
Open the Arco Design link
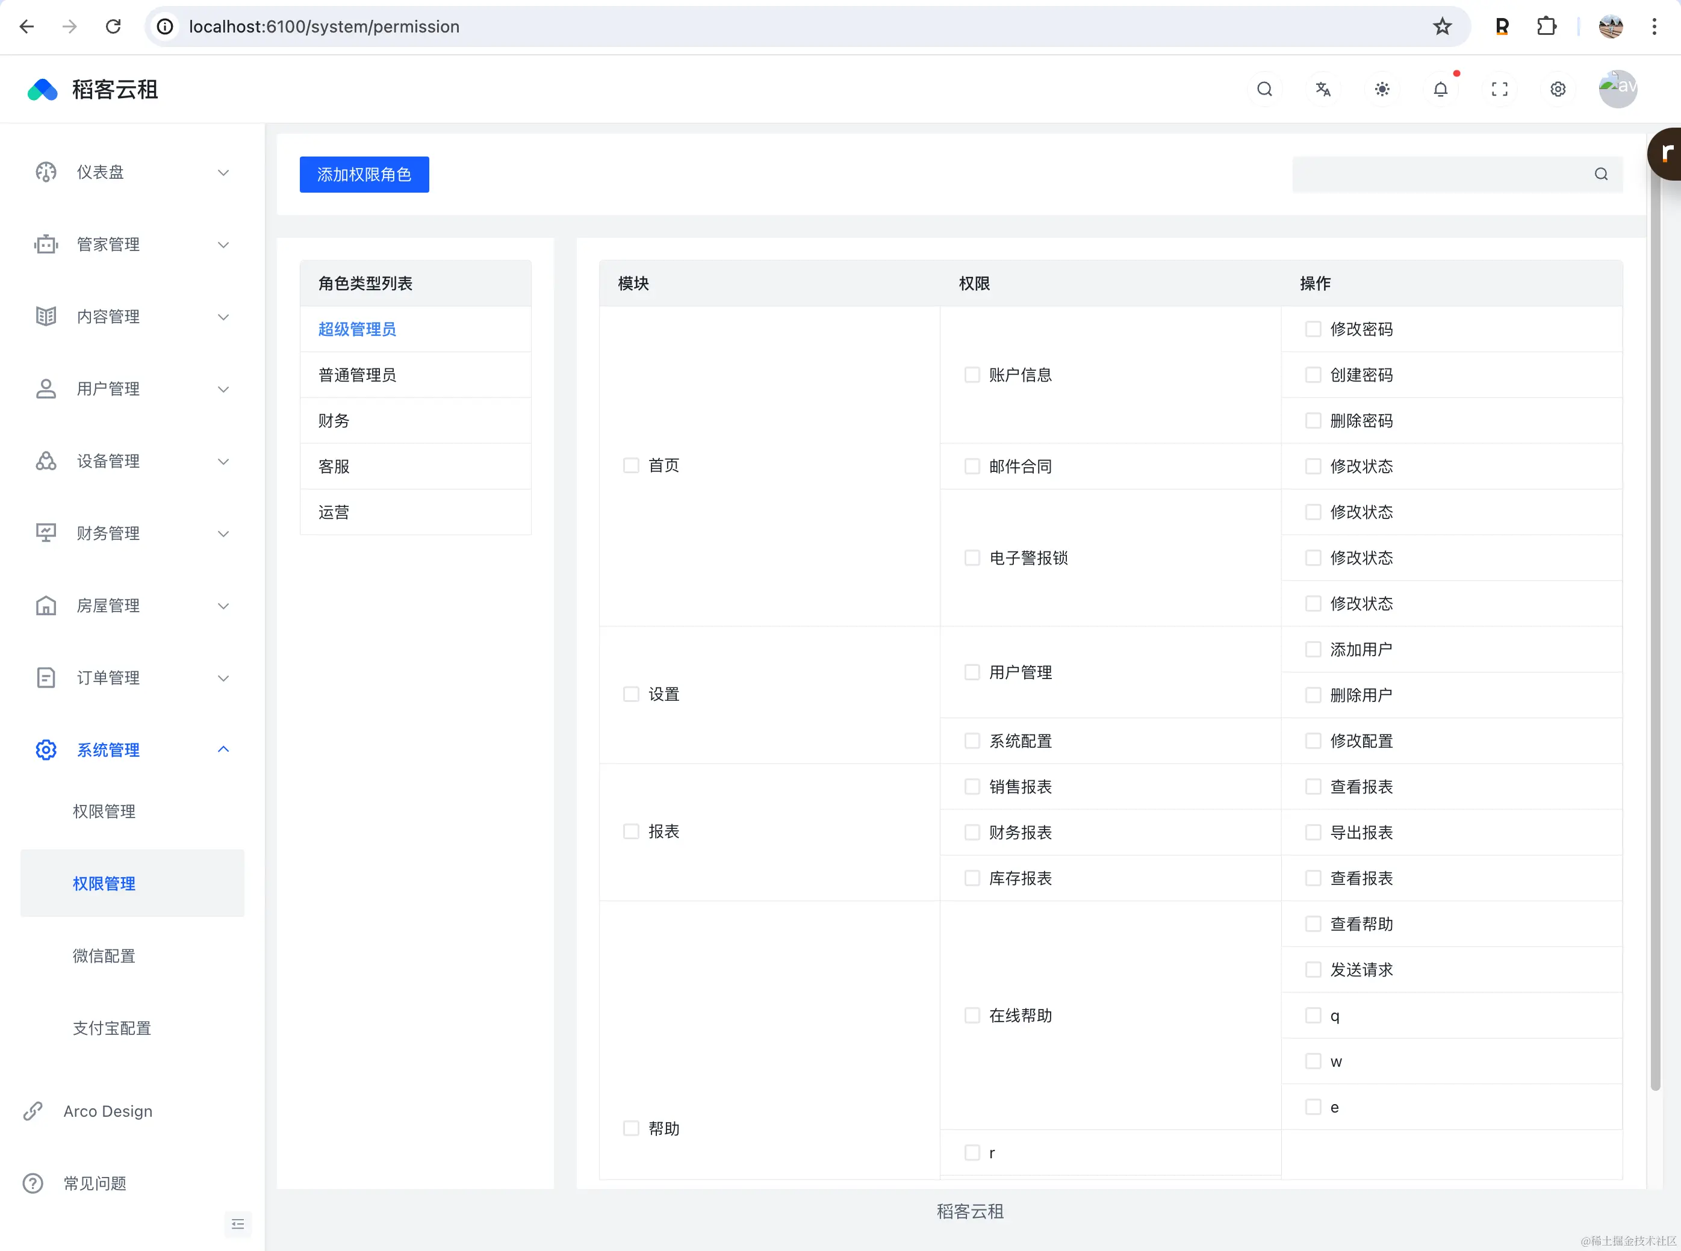108,1111
